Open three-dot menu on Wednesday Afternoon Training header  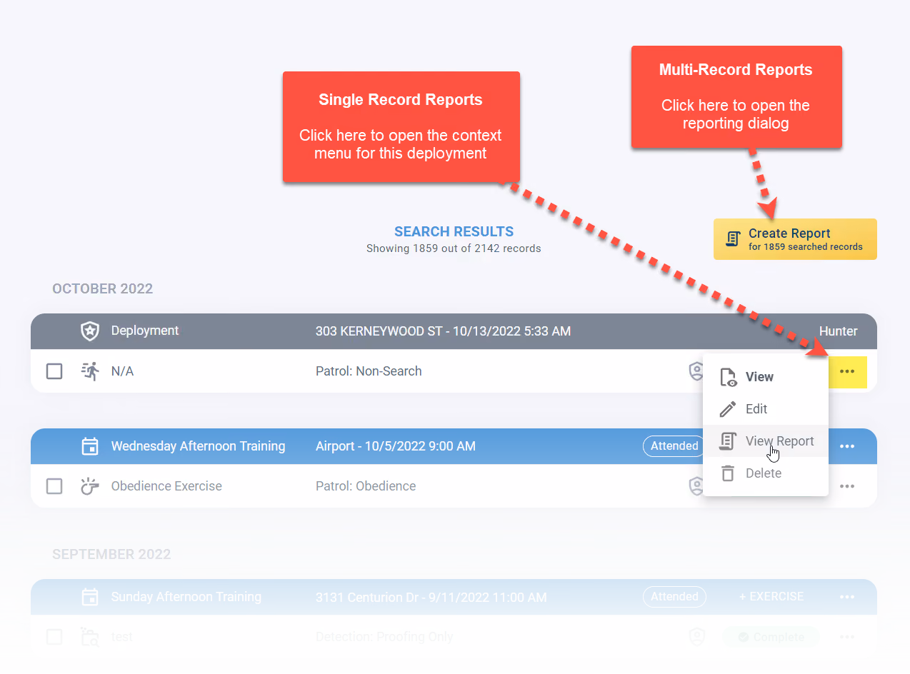click(x=847, y=446)
